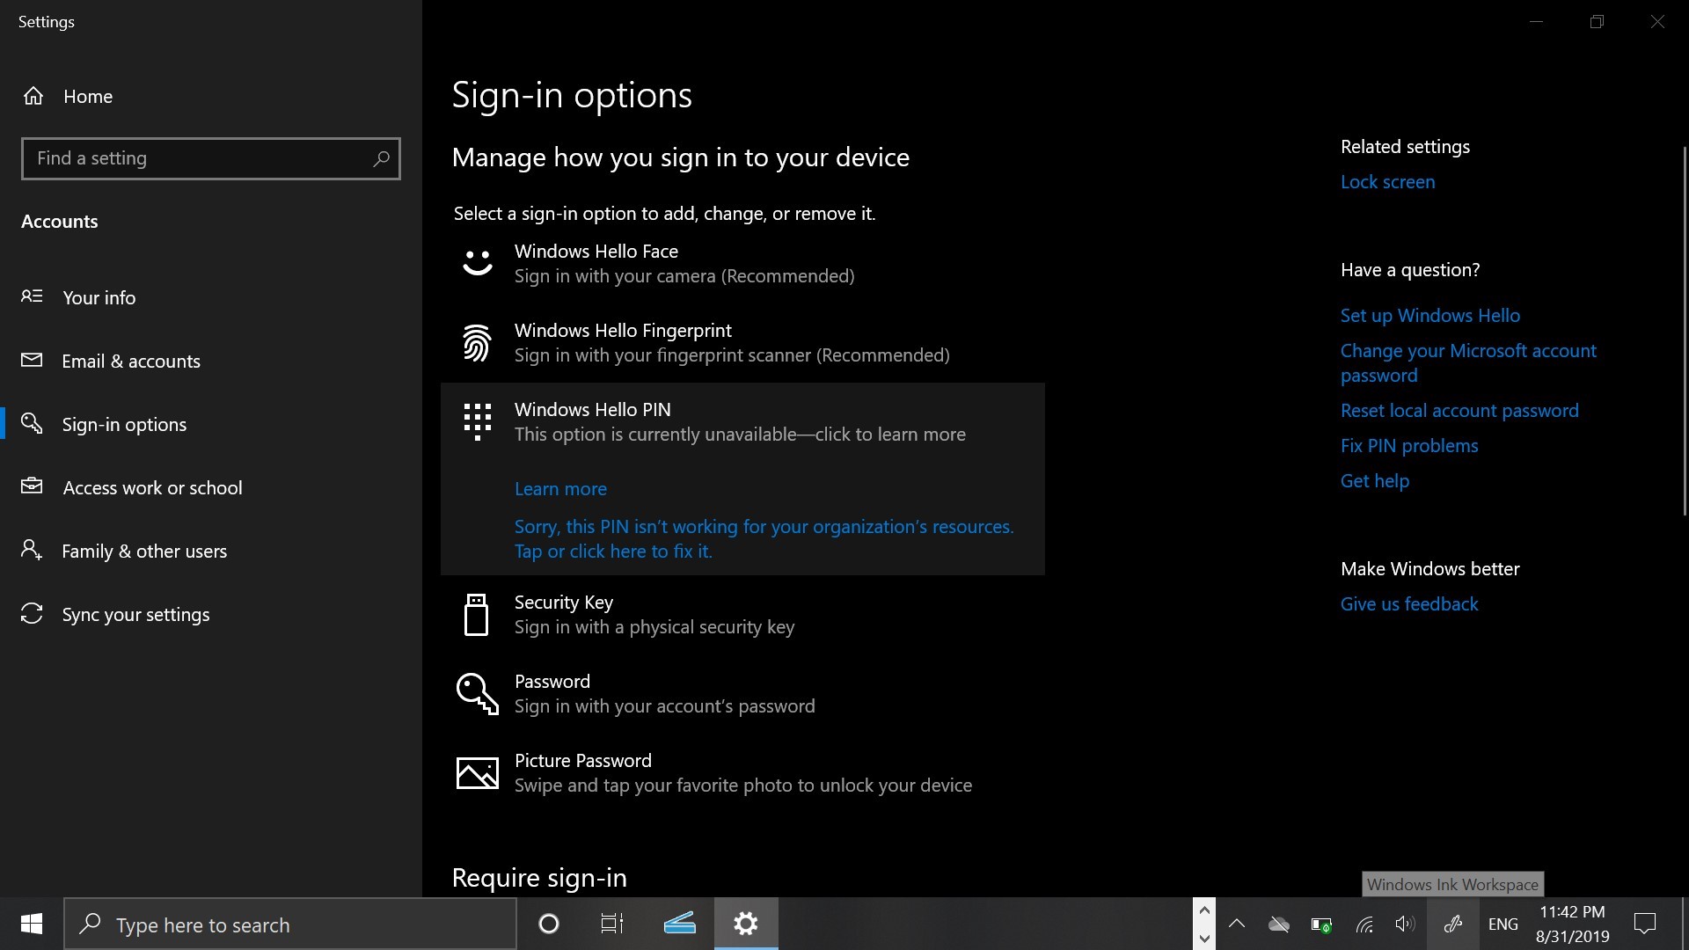Screen dimensions: 1689x950
Task: Click the Windows Hello Face smiley icon
Action: point(478,262)
